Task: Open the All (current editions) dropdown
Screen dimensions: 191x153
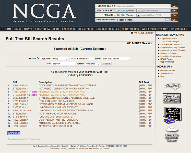Action: coord(54,59)
